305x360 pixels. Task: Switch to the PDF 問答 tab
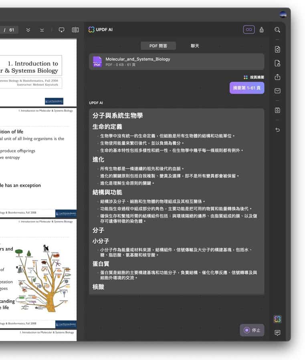click(158, 46)
